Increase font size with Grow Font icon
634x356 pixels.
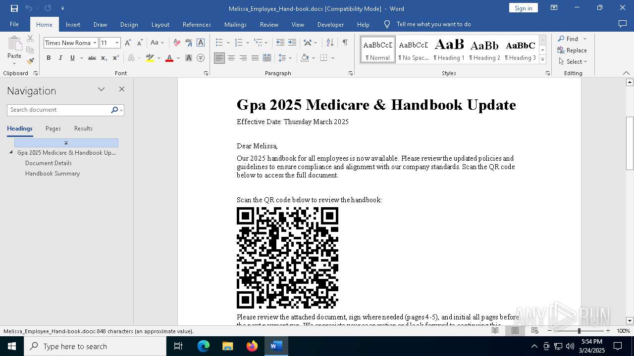(128, 43)
